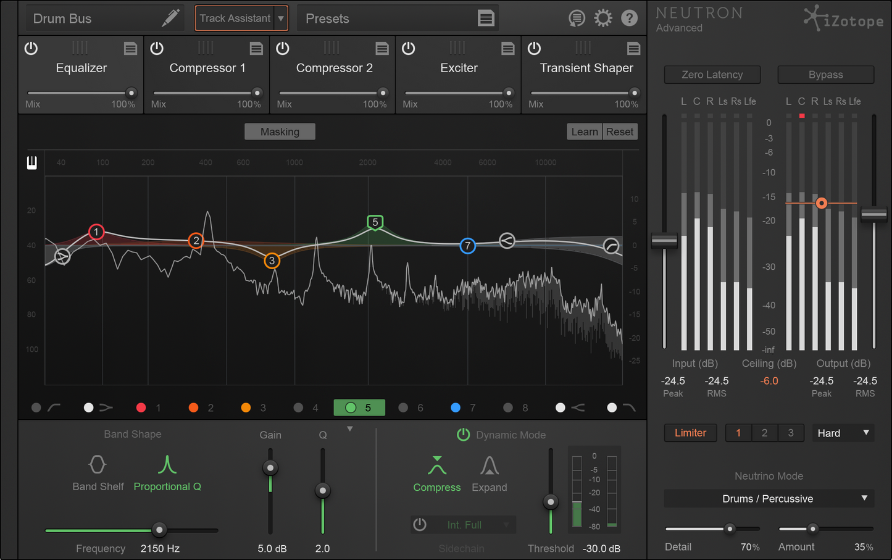Disable the Compressor 2 power button
The width and height of the screenshot is (892, 560).
283,48
